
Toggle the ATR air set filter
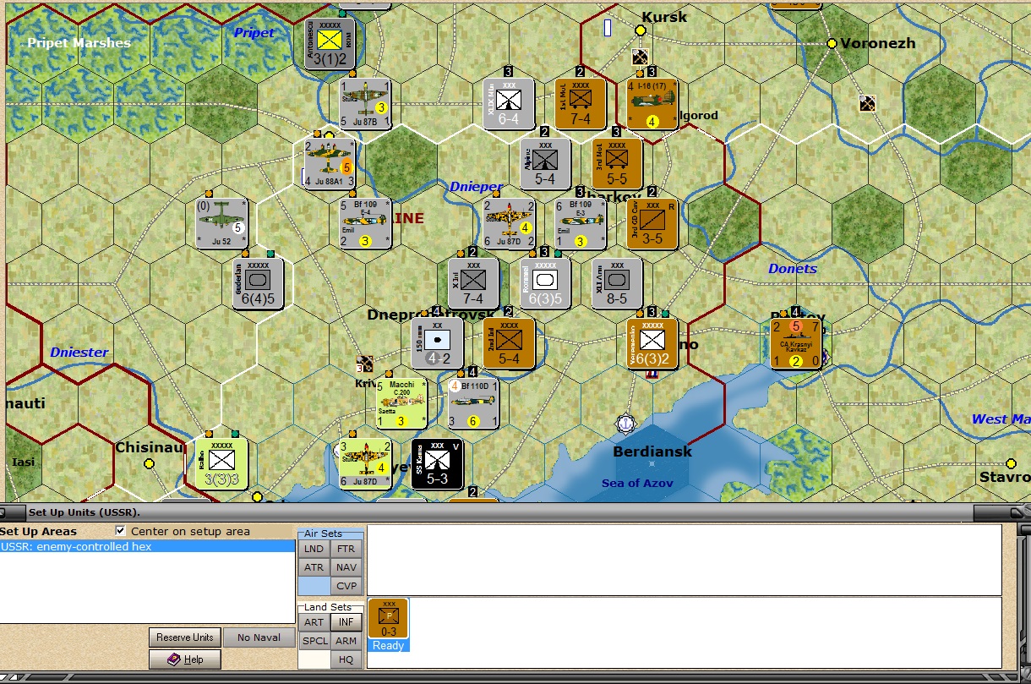[x=314, y=567]
